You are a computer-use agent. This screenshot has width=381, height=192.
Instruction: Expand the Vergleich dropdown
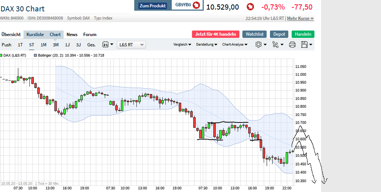[x=182, y=45]
